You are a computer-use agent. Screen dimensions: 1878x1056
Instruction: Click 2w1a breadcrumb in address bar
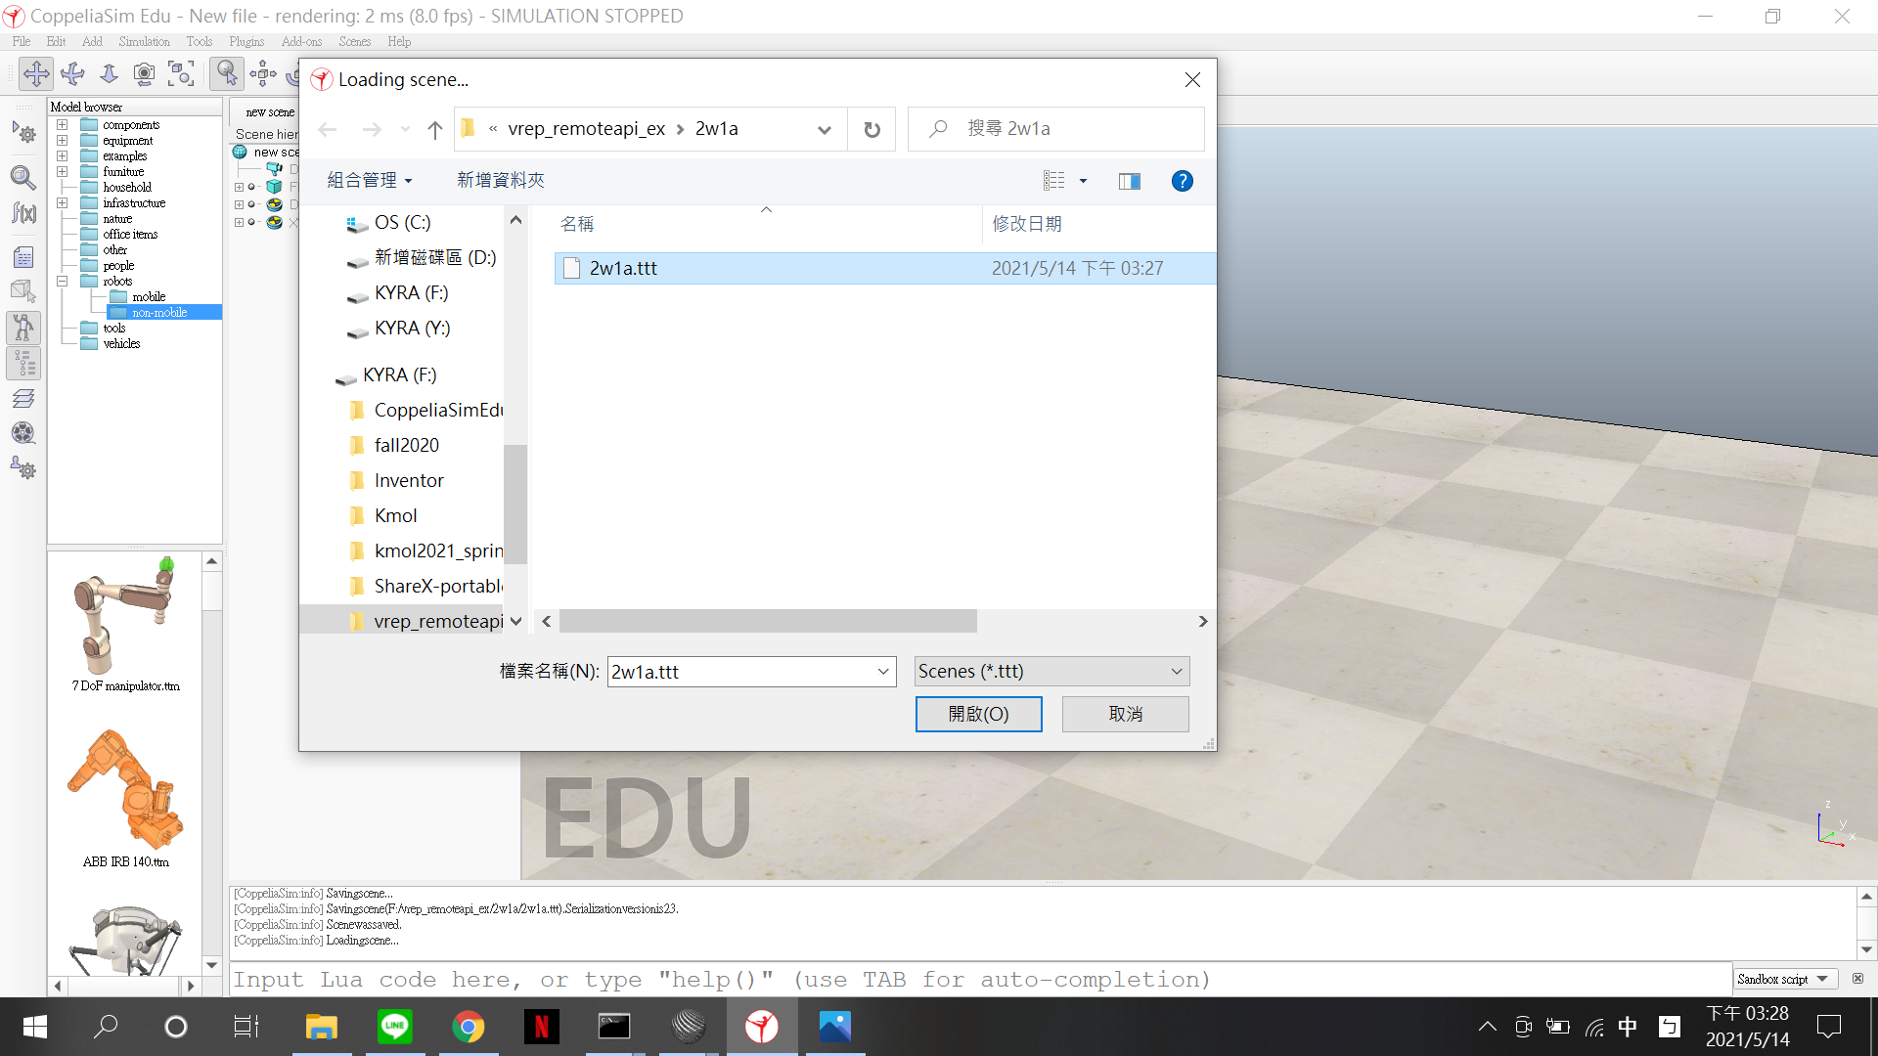(x=717, y=129)
